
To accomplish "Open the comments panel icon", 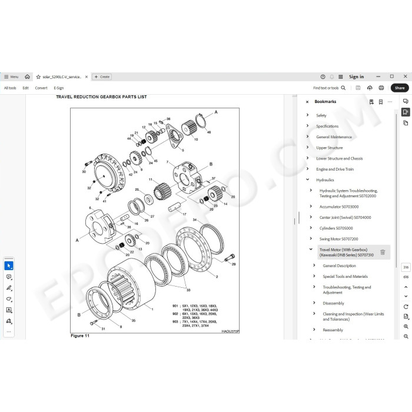I will [406, 101].
